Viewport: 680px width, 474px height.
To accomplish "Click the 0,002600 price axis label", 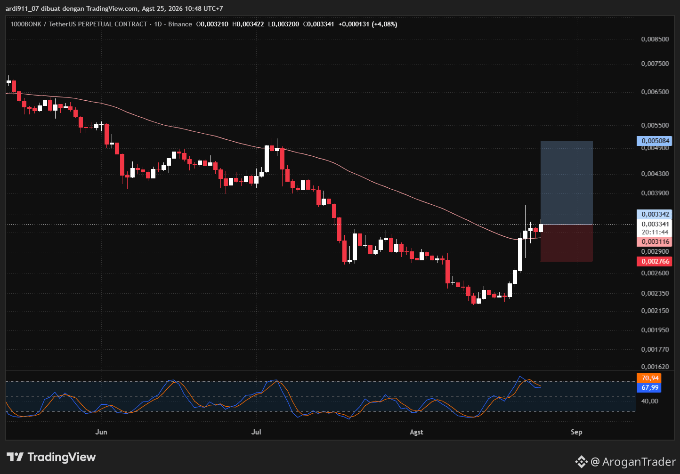I will [x=655, y=273].
